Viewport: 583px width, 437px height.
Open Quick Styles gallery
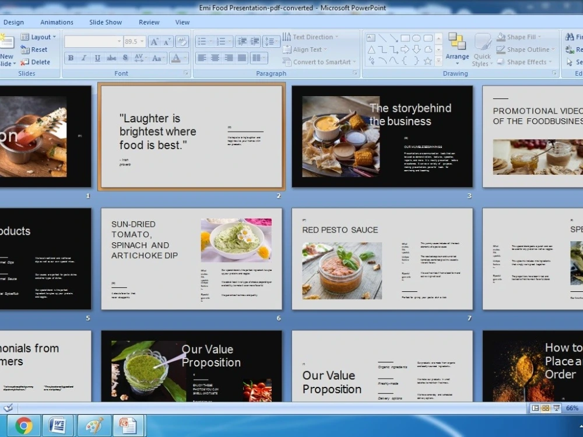(482, 50)
